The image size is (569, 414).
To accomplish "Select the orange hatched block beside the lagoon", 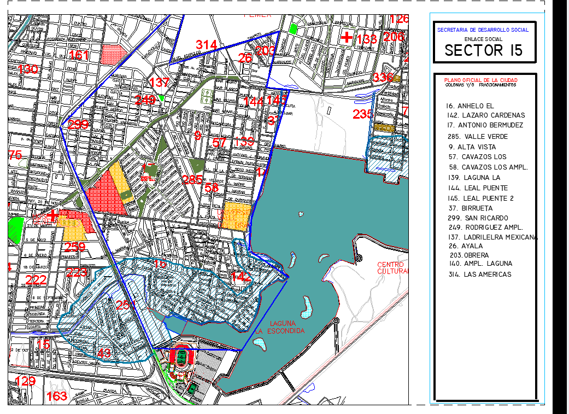I will click(237, 214).
